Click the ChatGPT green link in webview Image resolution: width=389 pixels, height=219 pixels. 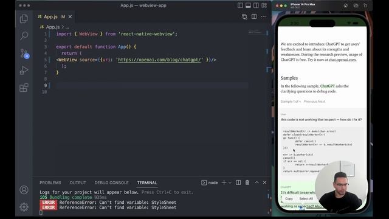point(328,86)
